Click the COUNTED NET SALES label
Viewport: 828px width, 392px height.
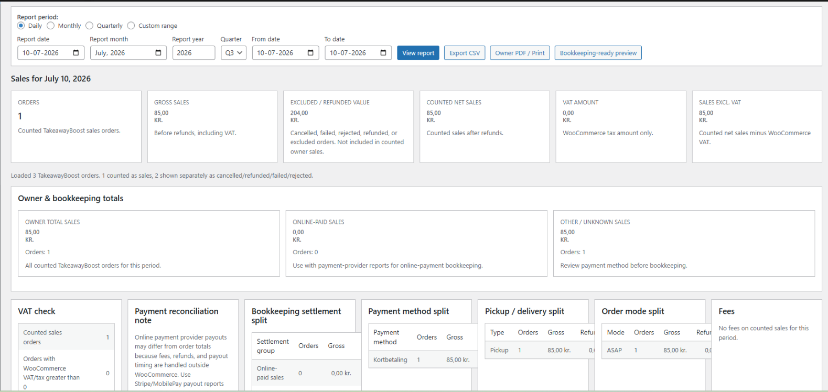point(454,102)
